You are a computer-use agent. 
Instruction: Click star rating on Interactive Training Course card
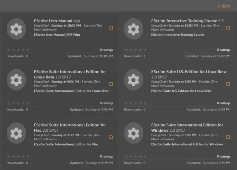136,50
